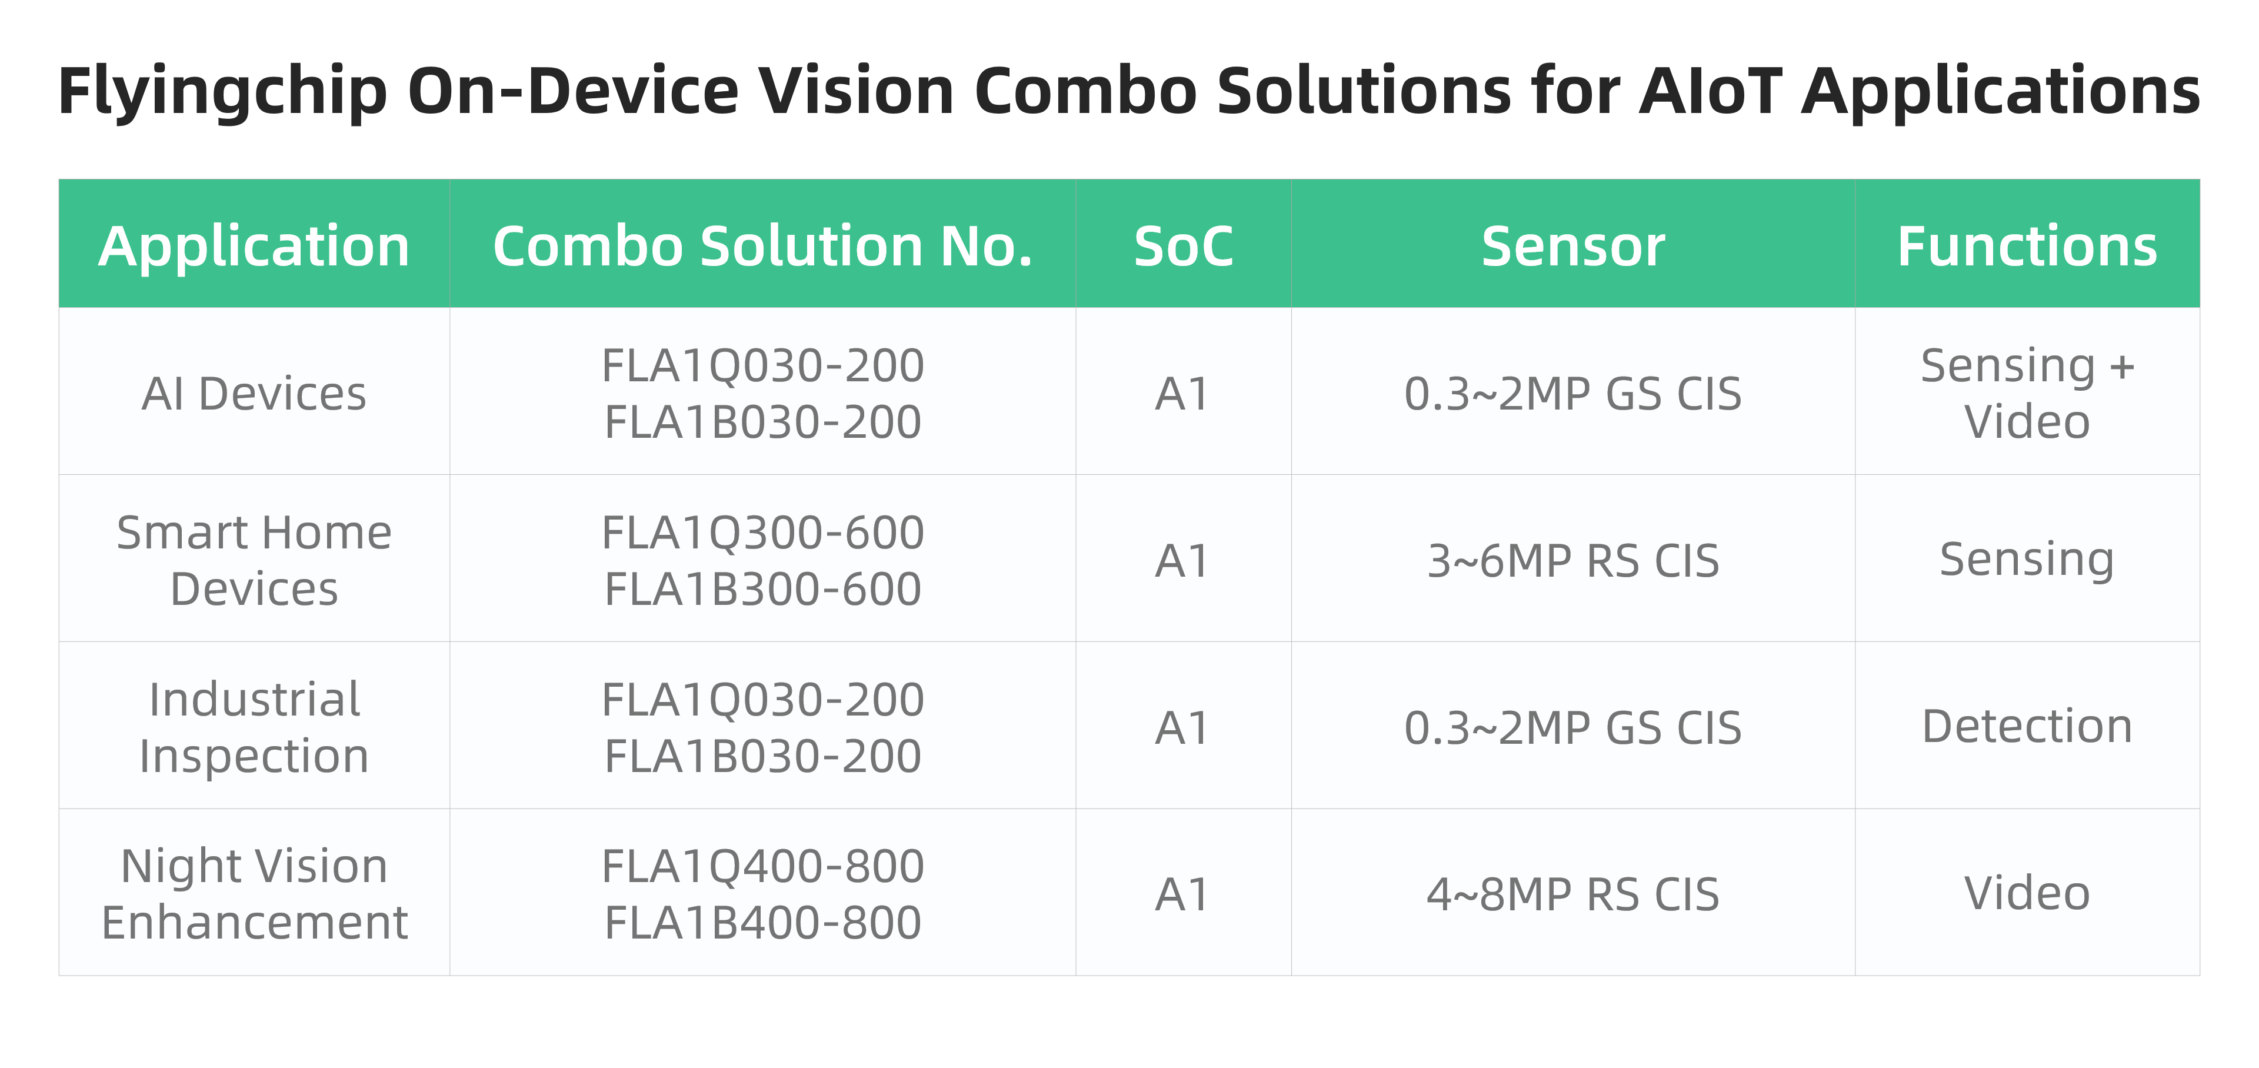Select the Functions column header
The height and width of the screenshot is (1068, 2259).
pos(2027,245)
